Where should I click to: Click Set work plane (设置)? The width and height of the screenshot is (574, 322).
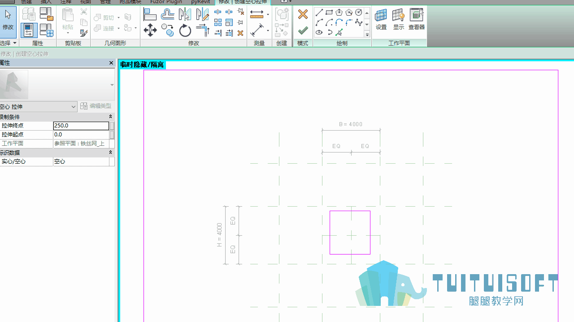point(381,20)
